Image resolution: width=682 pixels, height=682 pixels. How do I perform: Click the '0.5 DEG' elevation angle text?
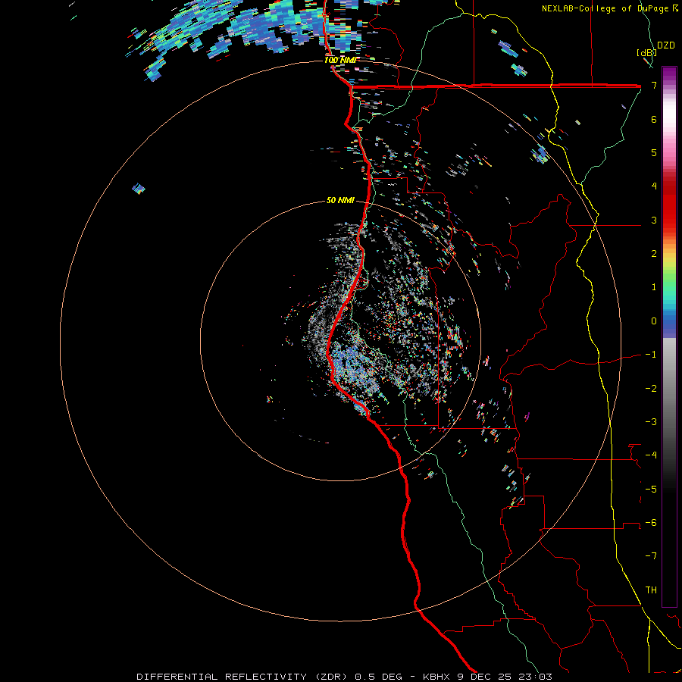(x=378, y=677)
